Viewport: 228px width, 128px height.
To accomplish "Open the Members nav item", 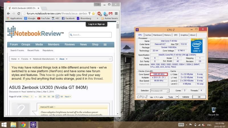I will tap(54, 45).
